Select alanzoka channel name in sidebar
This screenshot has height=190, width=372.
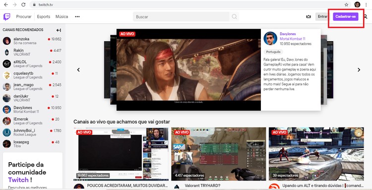point(21,39)
